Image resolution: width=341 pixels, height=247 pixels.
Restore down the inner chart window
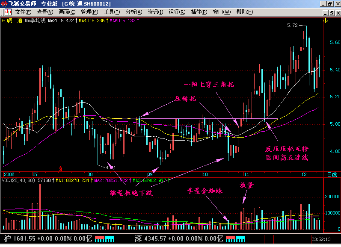(x=329, y=12)
